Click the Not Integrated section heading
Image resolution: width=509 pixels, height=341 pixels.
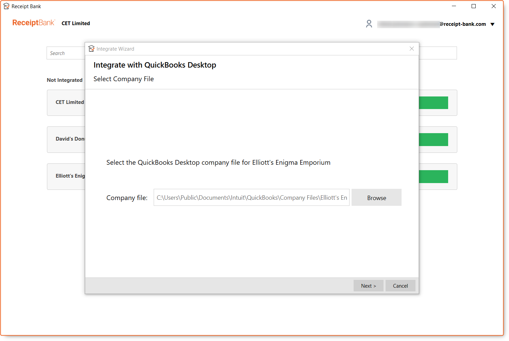(x=65, y=80)
